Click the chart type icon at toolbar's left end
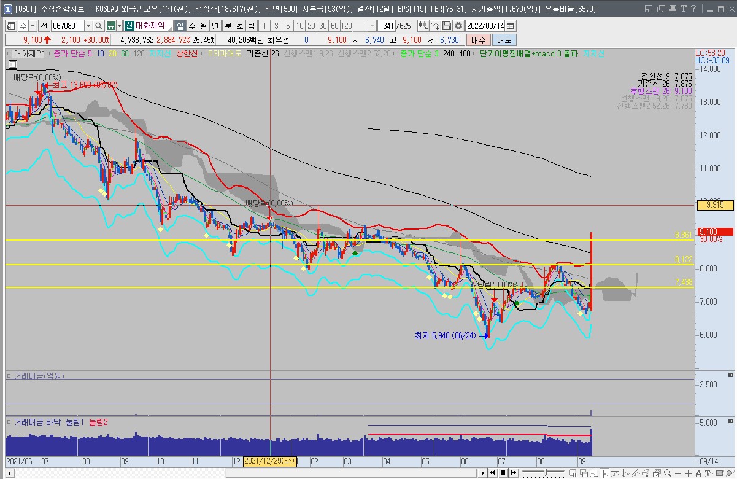 click(11, 26)
